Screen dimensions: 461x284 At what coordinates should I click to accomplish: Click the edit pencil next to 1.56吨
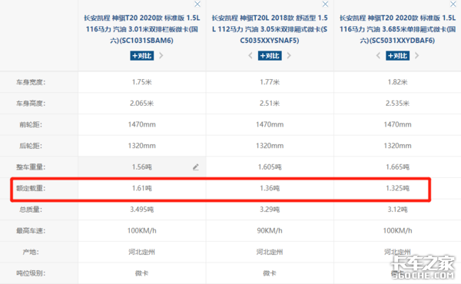[x=196, y=167]
